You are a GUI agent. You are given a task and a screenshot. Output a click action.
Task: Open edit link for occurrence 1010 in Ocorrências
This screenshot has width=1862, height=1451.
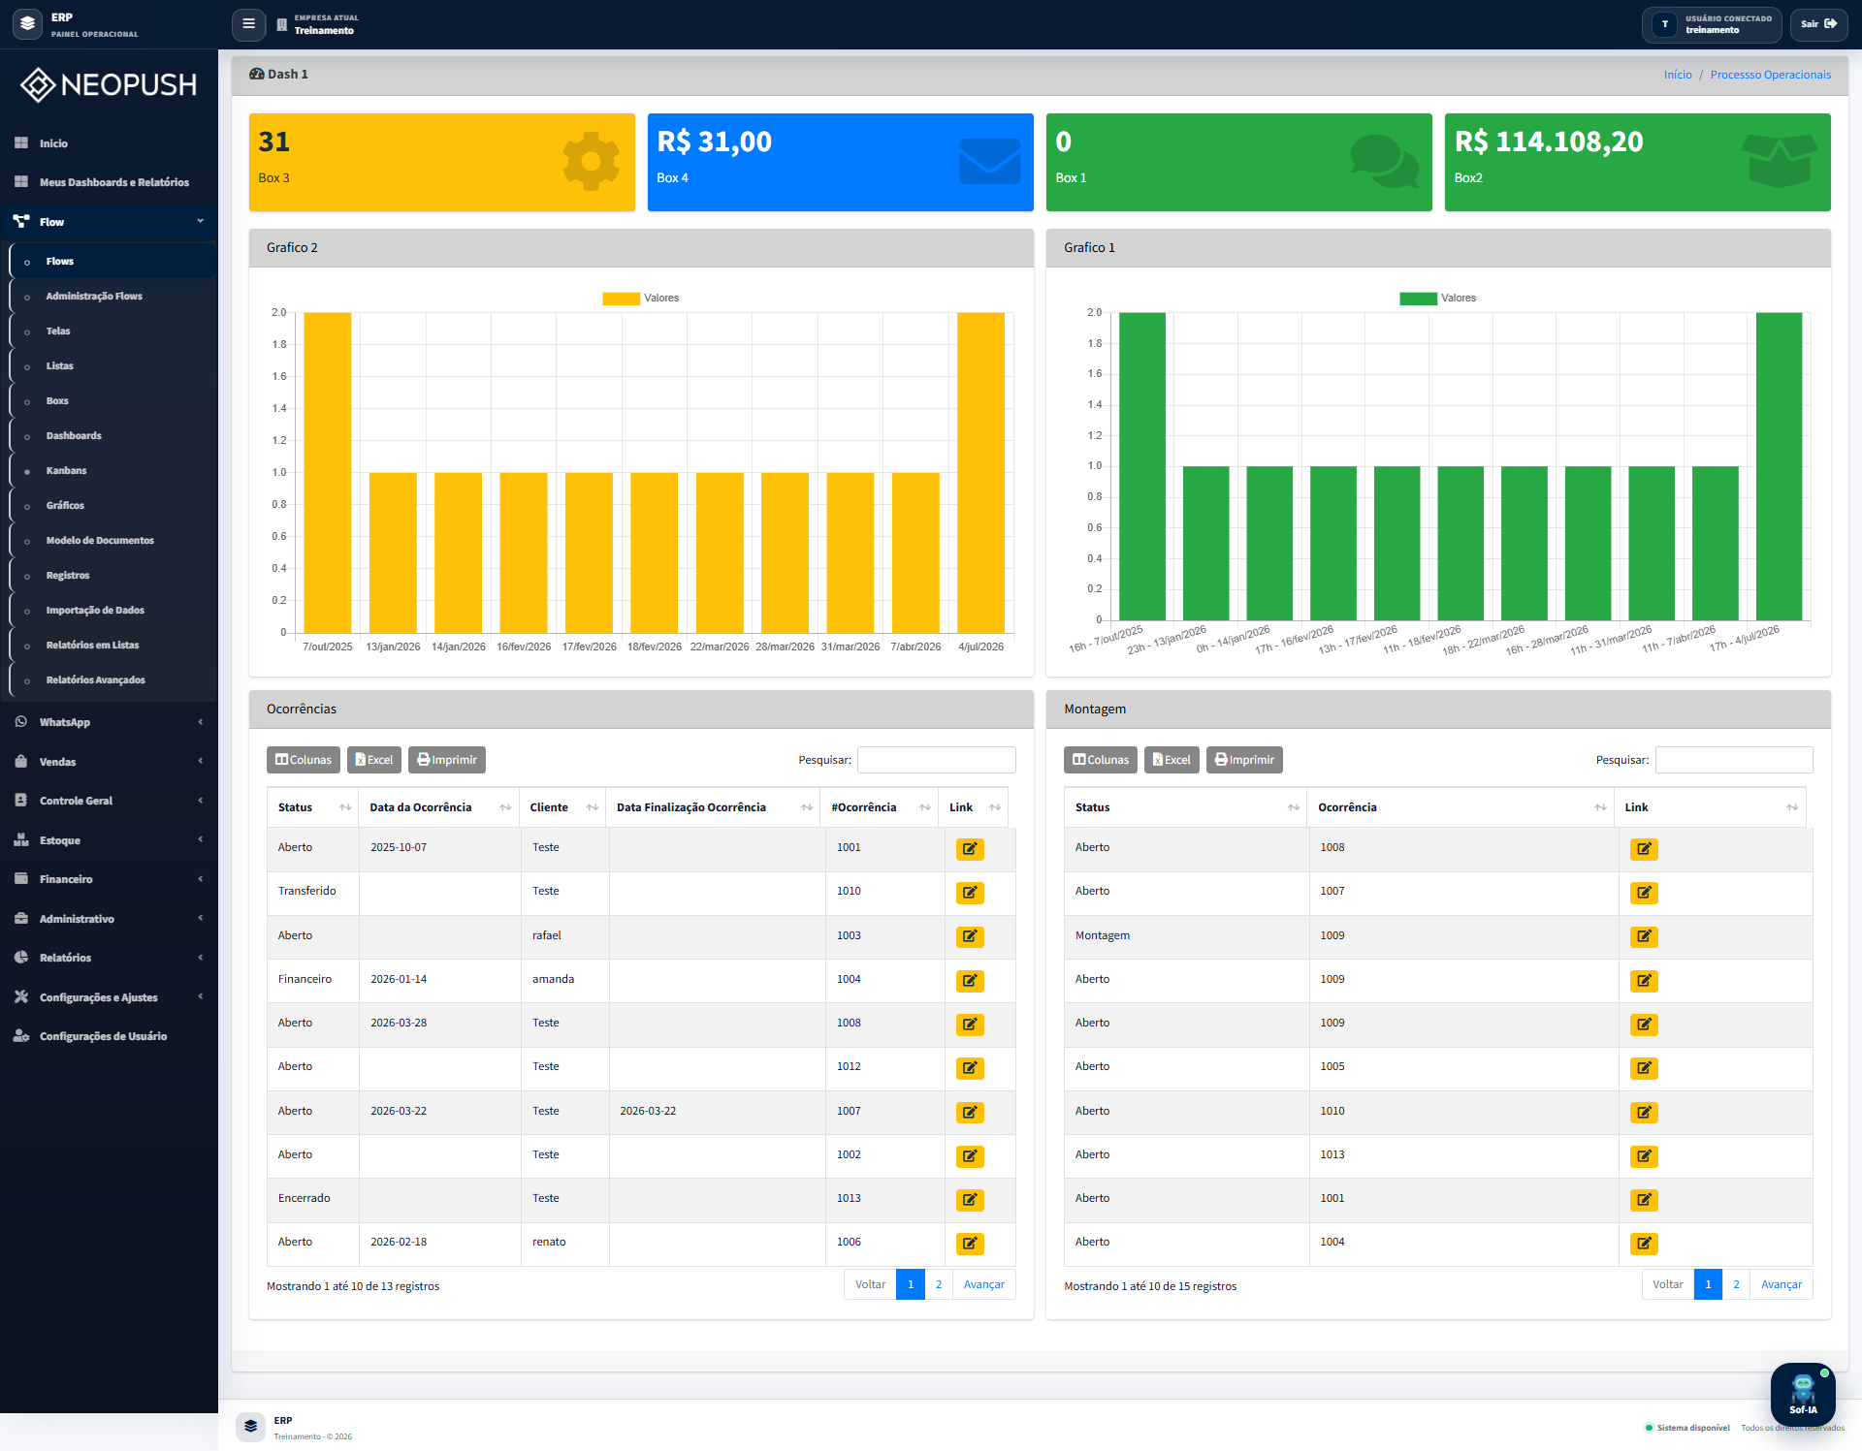coord(970,893)
